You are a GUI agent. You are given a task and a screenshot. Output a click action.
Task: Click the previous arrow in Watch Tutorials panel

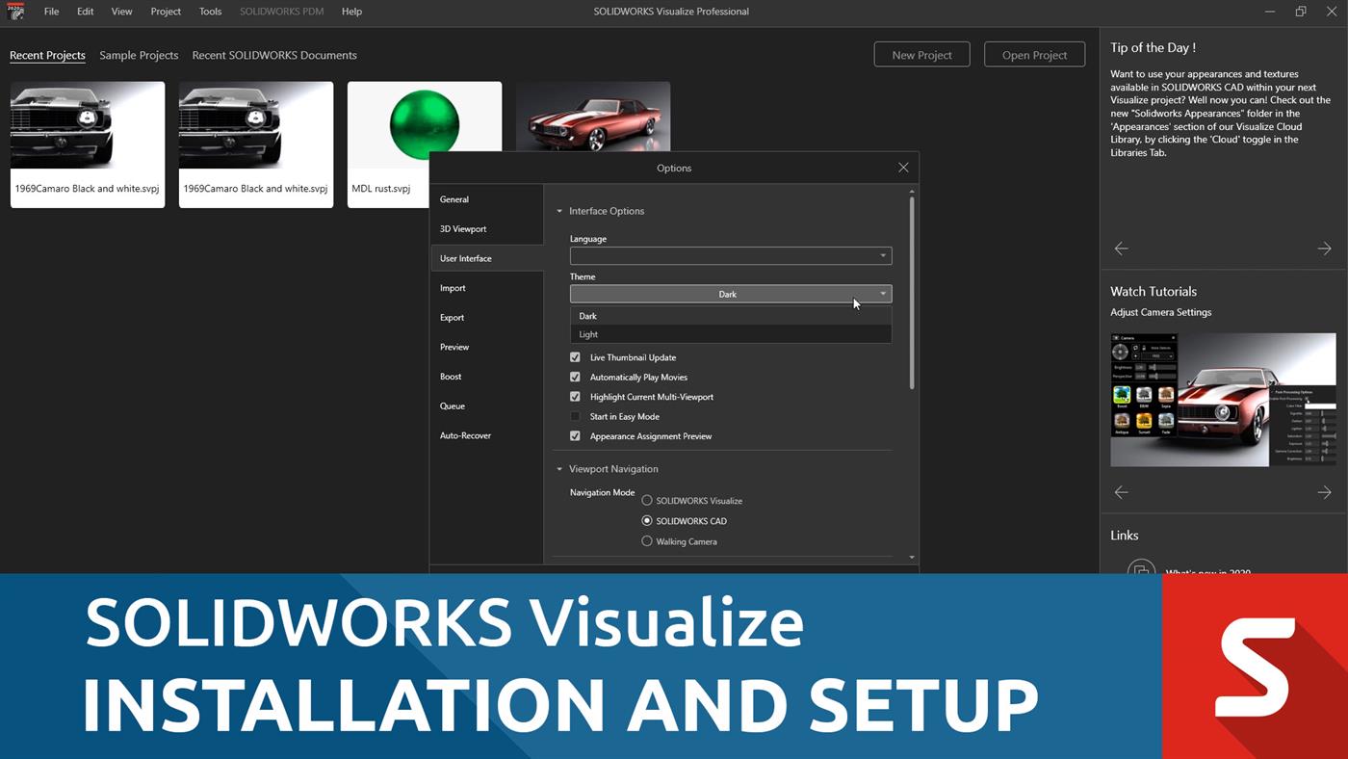tap(1121, 491)
